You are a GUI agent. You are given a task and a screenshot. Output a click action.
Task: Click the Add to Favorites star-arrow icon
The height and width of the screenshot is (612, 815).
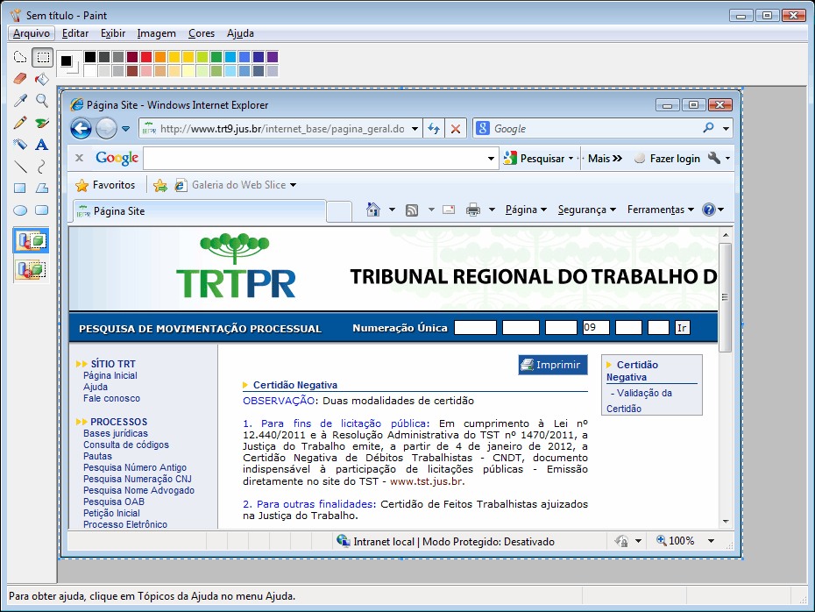160,185
